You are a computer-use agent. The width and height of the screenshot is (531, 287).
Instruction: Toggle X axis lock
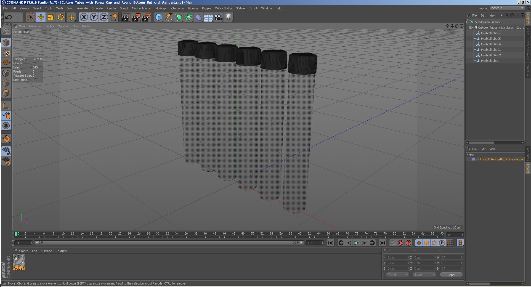[84, 17]
